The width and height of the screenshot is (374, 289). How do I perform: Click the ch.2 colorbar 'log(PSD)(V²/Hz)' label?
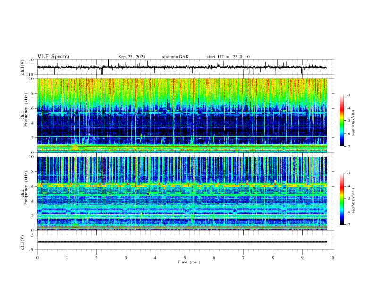[x=354, y=201]
